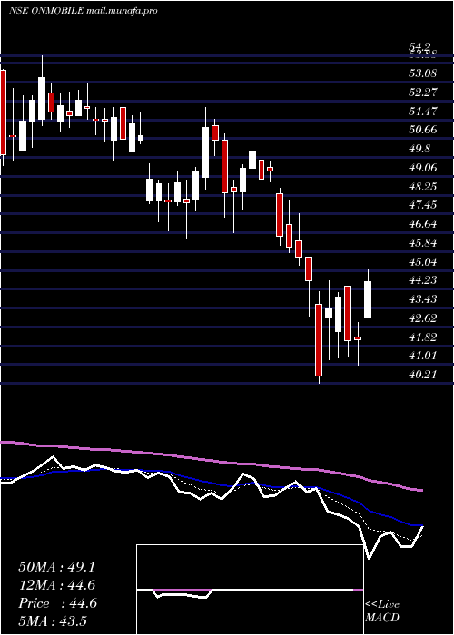Click the 53.08 price axis label
Viewport: 454px width, 635px height.
(x=423, y=73)
